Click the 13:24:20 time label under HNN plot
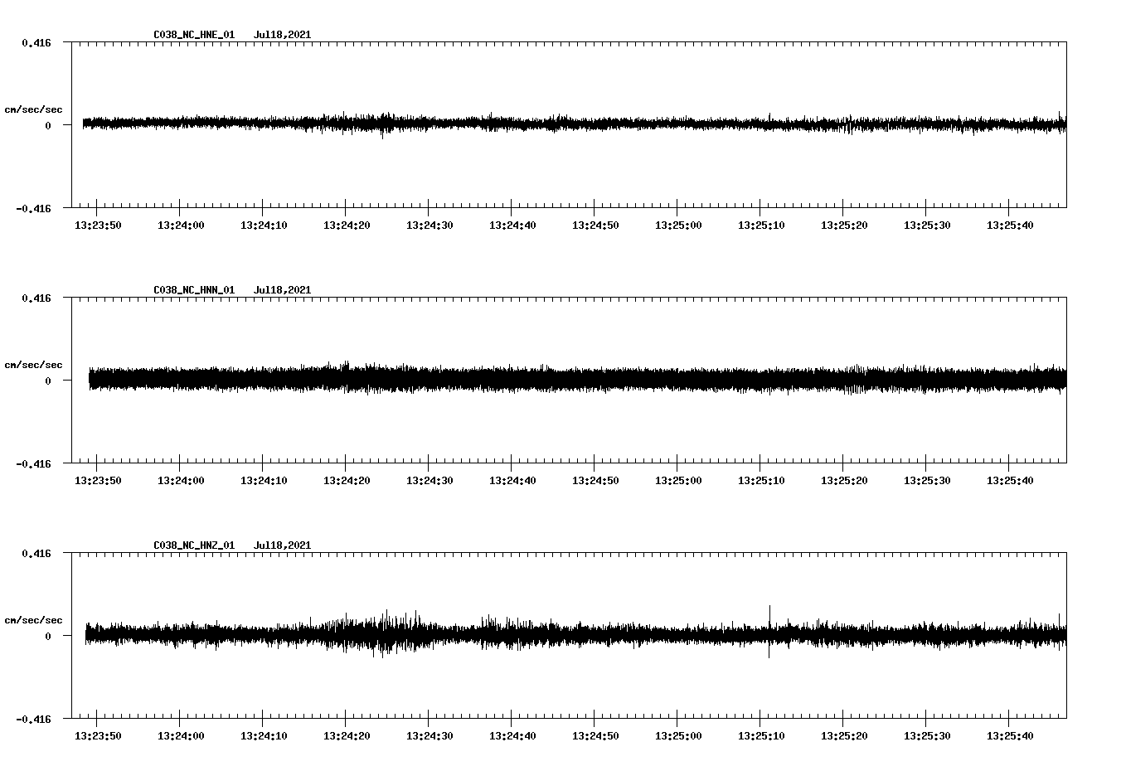This screenshot has width=1126, height=766. click(347, 481)
